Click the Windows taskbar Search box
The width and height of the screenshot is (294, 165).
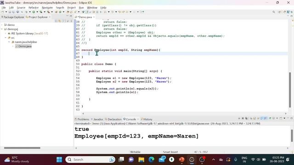(90, 159)
